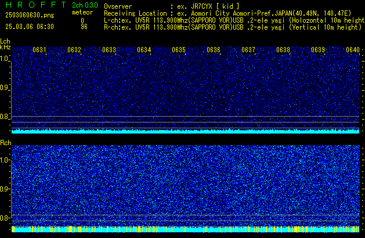
Task: Click the 0631 time marker
Action: pyautogui.click(x=39, y=50)
